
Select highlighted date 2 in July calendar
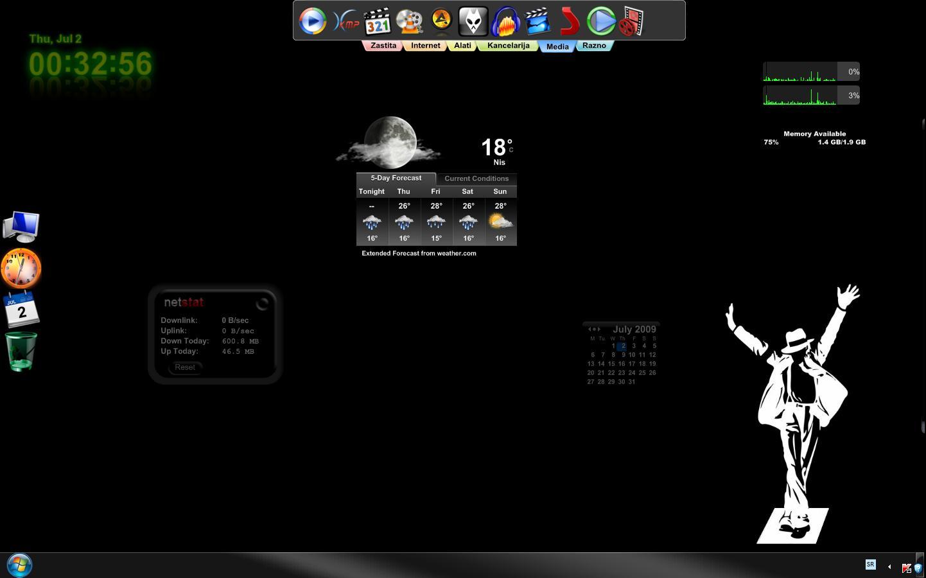tap(622, 346)
